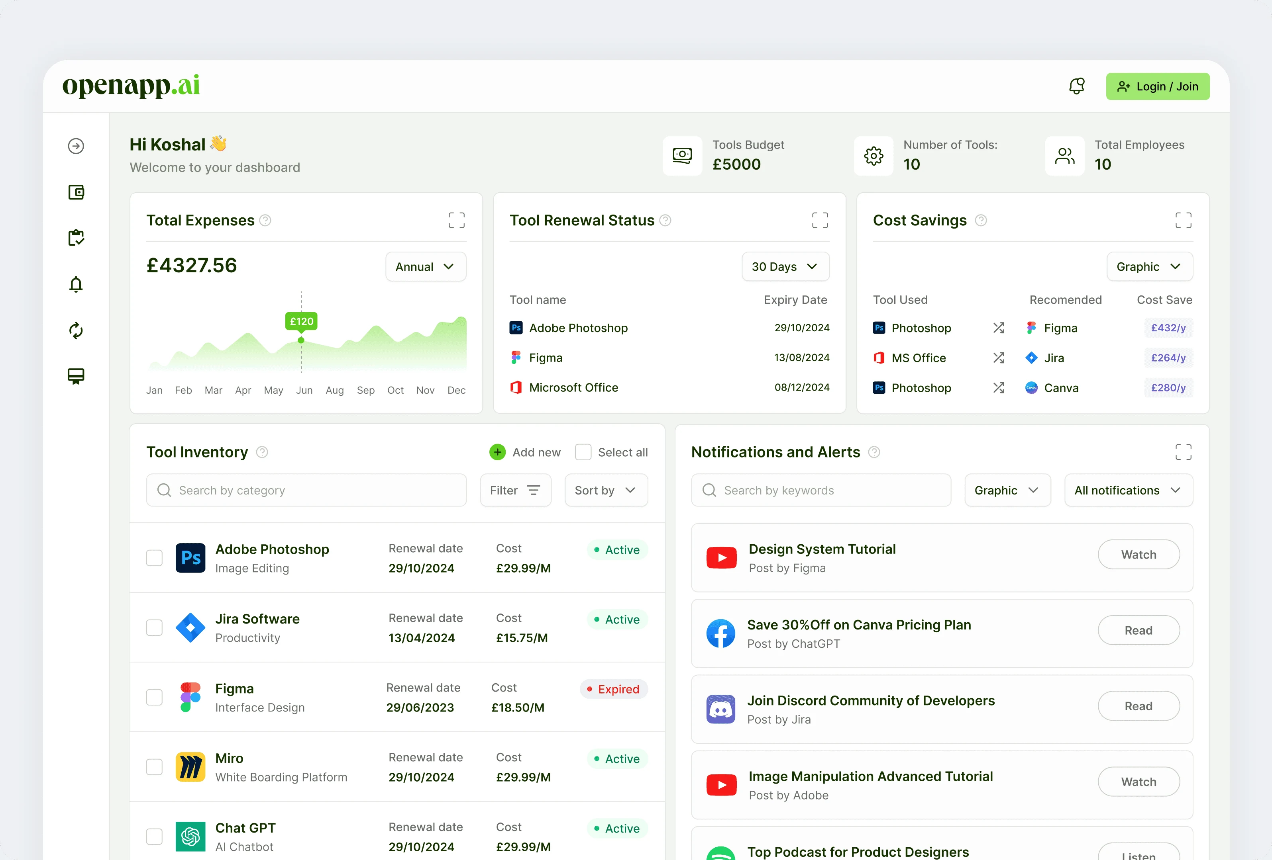
Task: Click the Filter button in Tool Inventory
Action: point(516,491)
